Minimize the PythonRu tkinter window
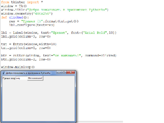164x123 pixels. (59, 73)
